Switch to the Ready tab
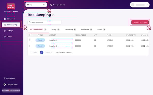Viewport: 153px width, 95px height. click(55, 30)
